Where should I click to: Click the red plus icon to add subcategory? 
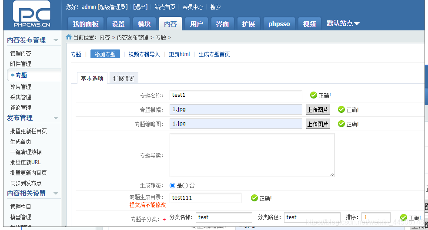pyautogui.click(x=164, y=220)
